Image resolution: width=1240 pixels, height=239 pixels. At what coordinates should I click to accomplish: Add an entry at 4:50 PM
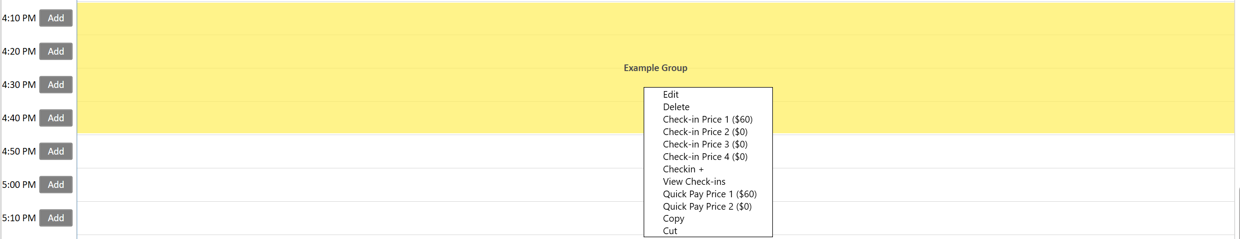tap(56, 151)
